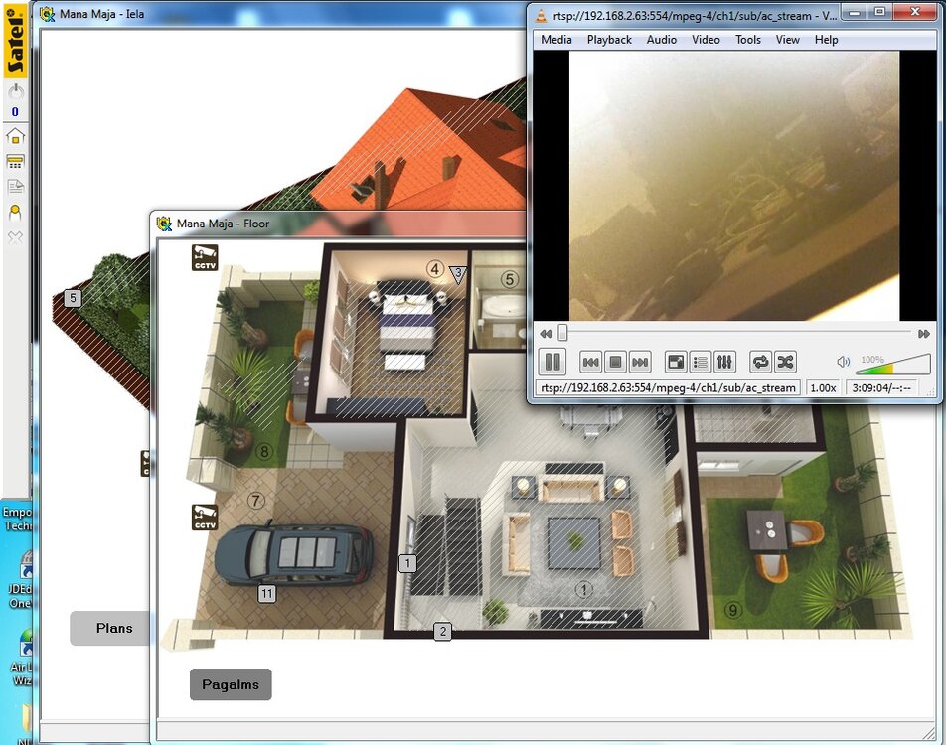Click the keypad icon in the Satel sidebar

coord(15,162)
